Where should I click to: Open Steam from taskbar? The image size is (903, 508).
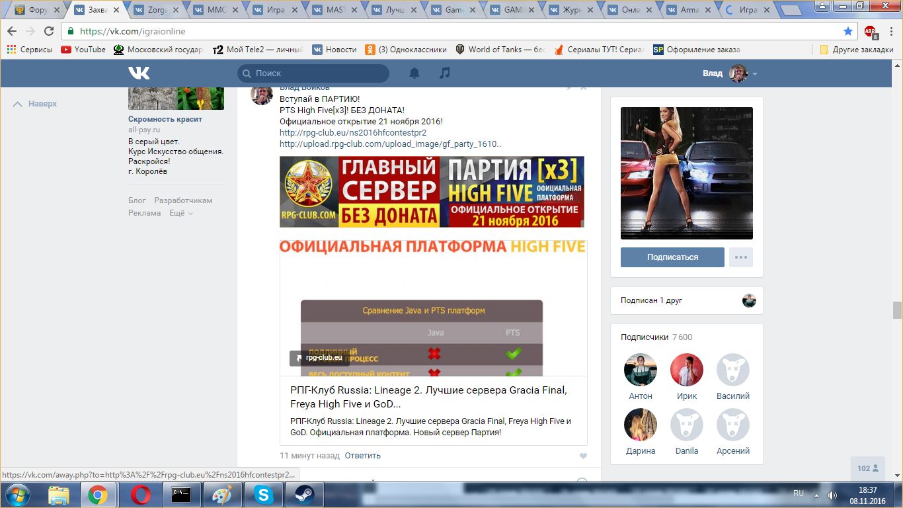point(304,495)
